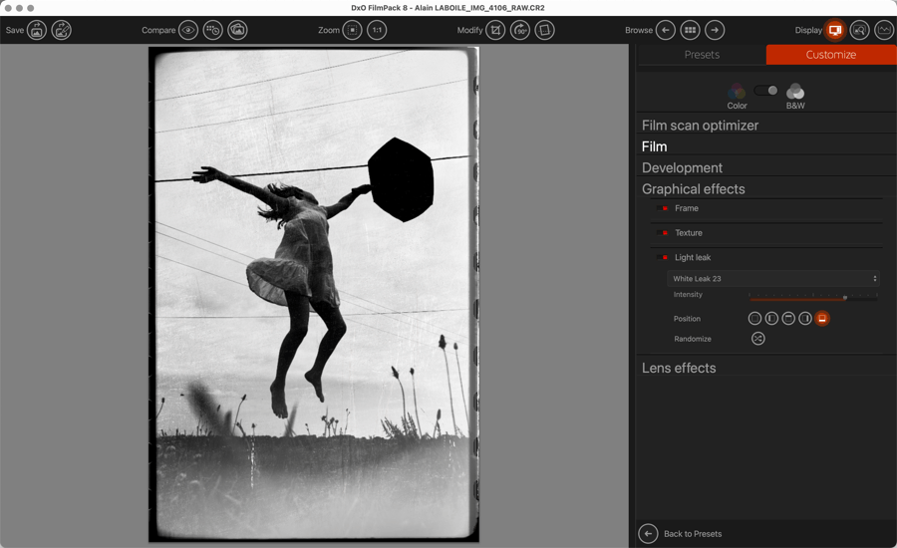Screen dimensions: 897x548
Task: Expand the Lens effects section
Action: [679, 368]
